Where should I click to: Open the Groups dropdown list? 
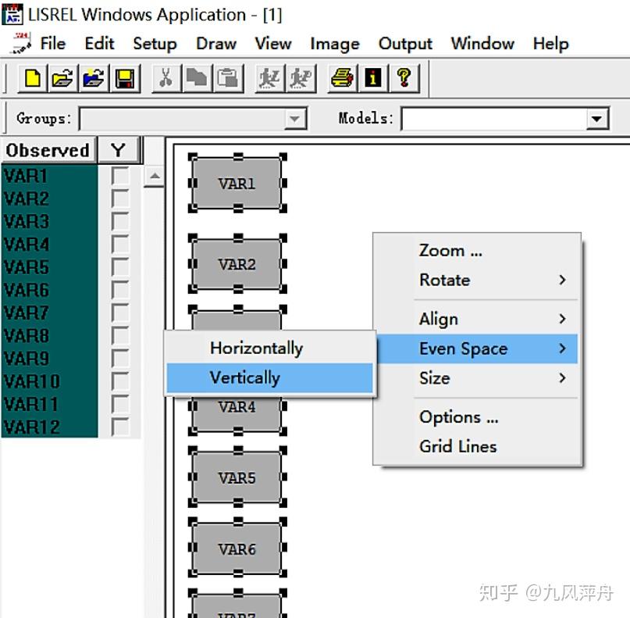295,119
